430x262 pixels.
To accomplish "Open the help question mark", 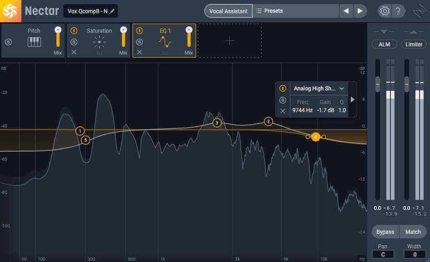I will (398, 11).
